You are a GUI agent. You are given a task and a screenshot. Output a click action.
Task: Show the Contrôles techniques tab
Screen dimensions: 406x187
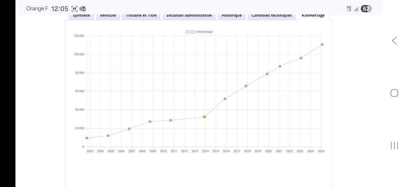(272, 16)
